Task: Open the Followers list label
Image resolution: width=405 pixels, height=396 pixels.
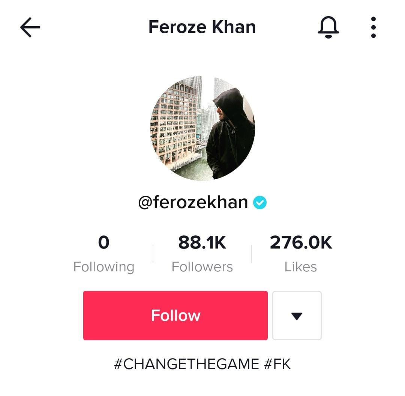Action: click(x=202, y=267)
